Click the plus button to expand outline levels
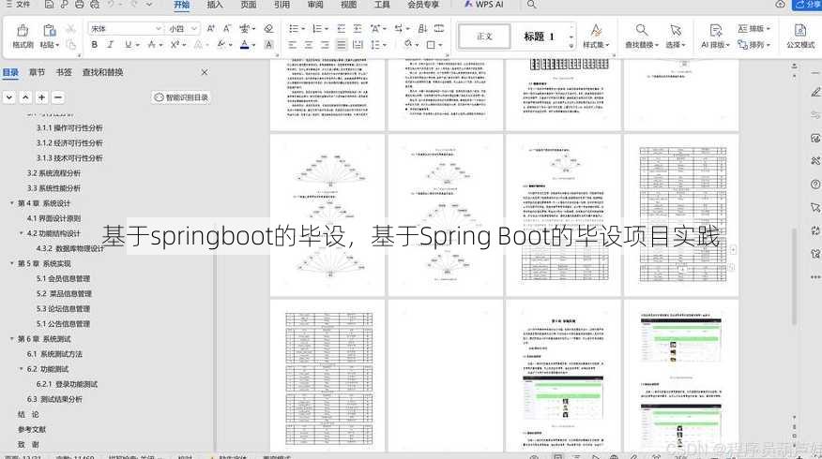The width and height of the screenshot is (822, 459). click(x=41, y=97)
